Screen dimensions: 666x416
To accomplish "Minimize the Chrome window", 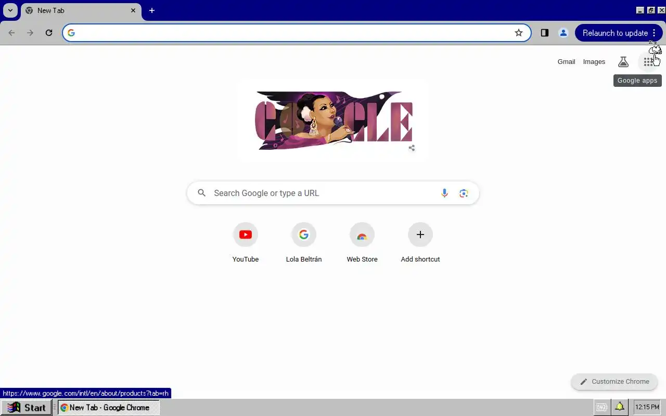I will (641, 10).
